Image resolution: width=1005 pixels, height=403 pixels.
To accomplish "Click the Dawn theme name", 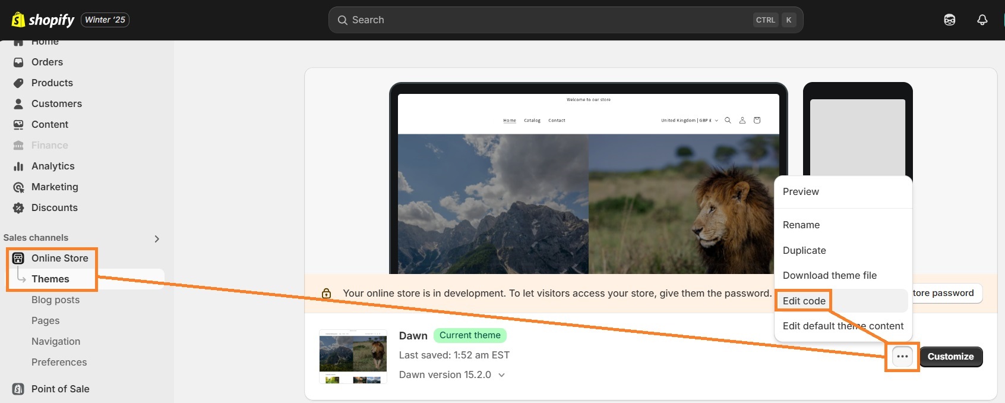I will pyautogui.click(x=413, y=336).
